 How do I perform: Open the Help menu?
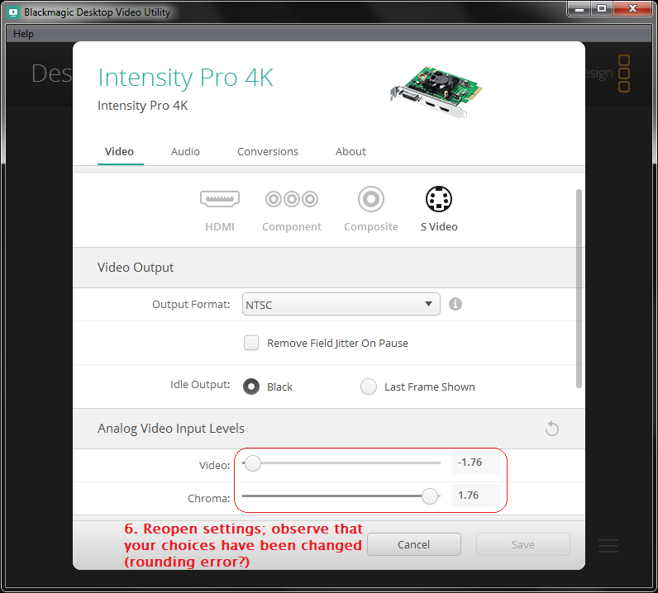click(x=23, y=34)
